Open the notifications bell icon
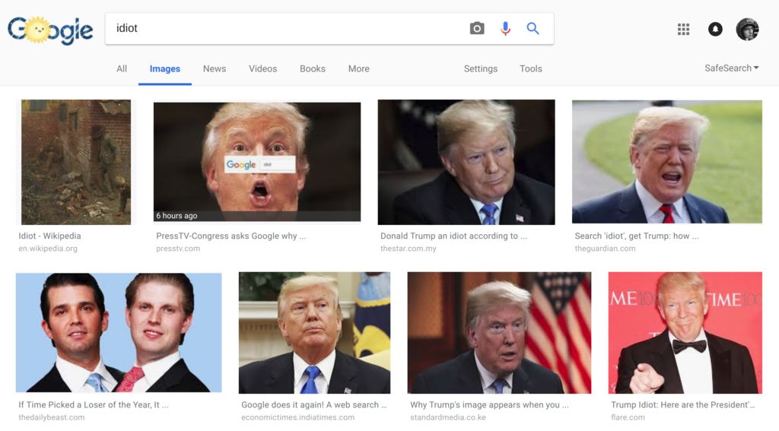The width and height of the screenshot is (779, 431). coord(715,30)
